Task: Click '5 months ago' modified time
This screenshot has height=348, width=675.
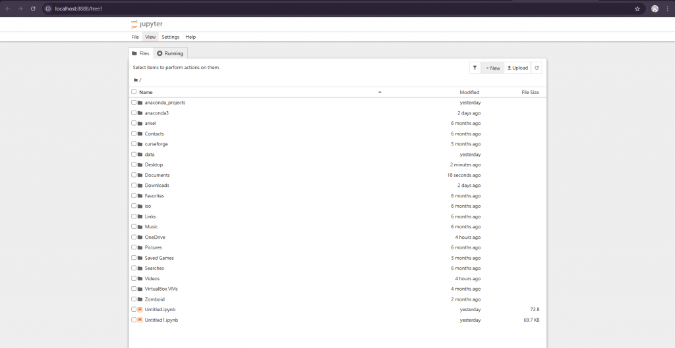Action: [x=466, y=144]
